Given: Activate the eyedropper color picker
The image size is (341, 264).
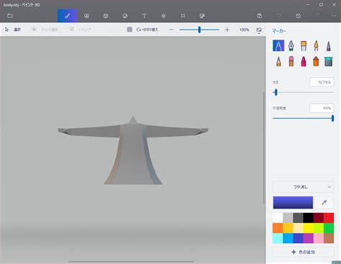Looking at the screenshot, I should tap(324, 202).
